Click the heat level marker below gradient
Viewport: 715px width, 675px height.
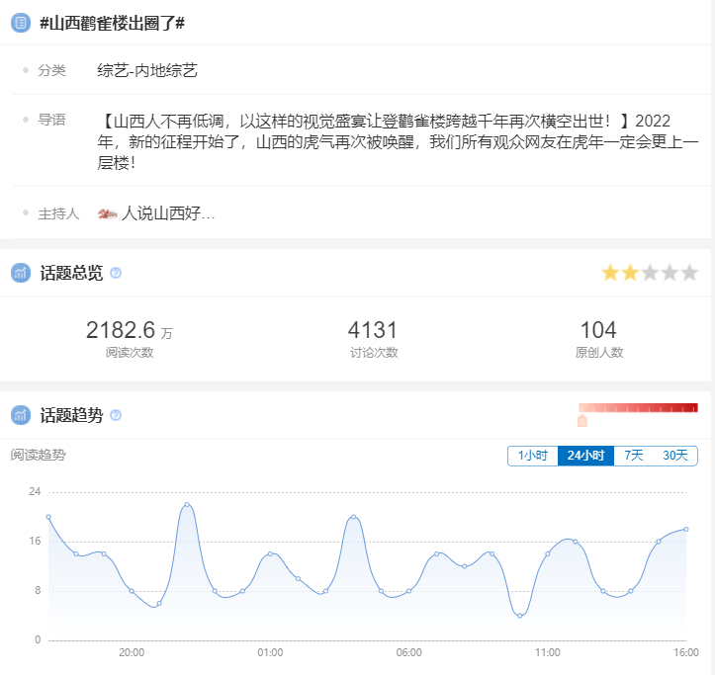click(x=582, y=421)
